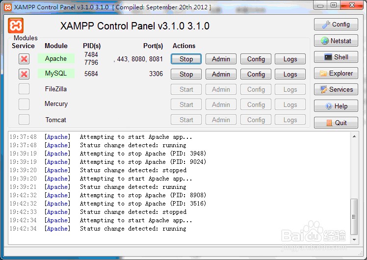Open MySQL Admin
The height and width of the screenshot is (260, 367).
click(x=221, y=74)
